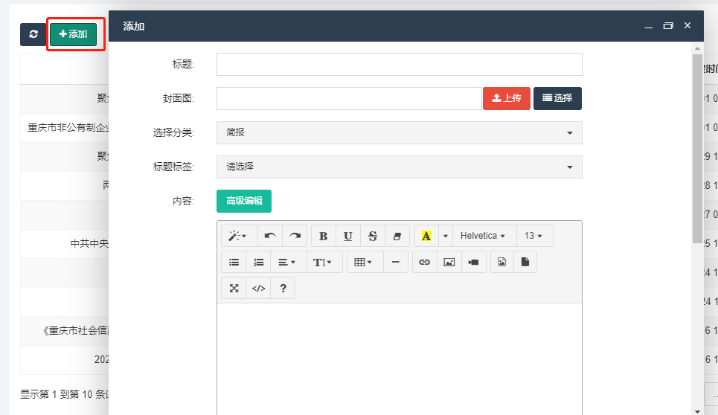Apply the yellow highlight color swatch
Screen dimensions: 718x415
click(426, 236)
